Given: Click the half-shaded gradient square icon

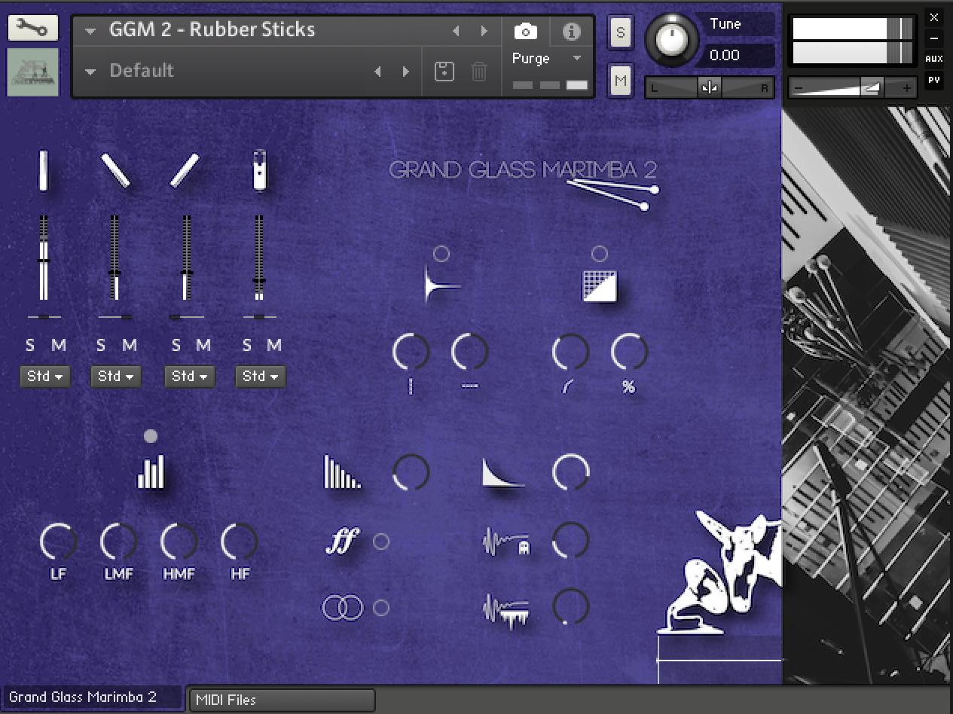Looking at the screenshot, I should pyautogui.click(x=600, y=286).
